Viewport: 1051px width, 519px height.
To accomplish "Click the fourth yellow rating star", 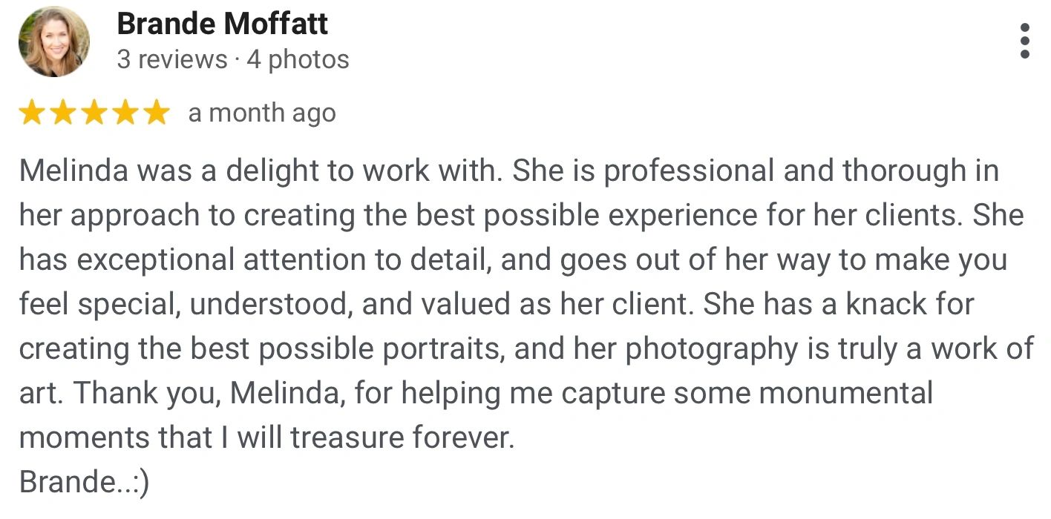I will [125, 113].
